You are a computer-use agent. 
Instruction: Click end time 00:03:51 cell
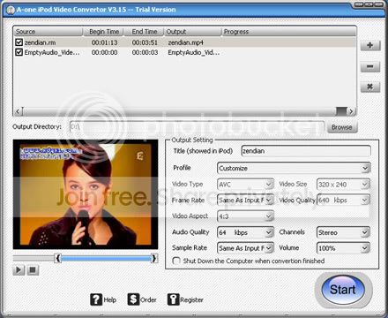145,42
